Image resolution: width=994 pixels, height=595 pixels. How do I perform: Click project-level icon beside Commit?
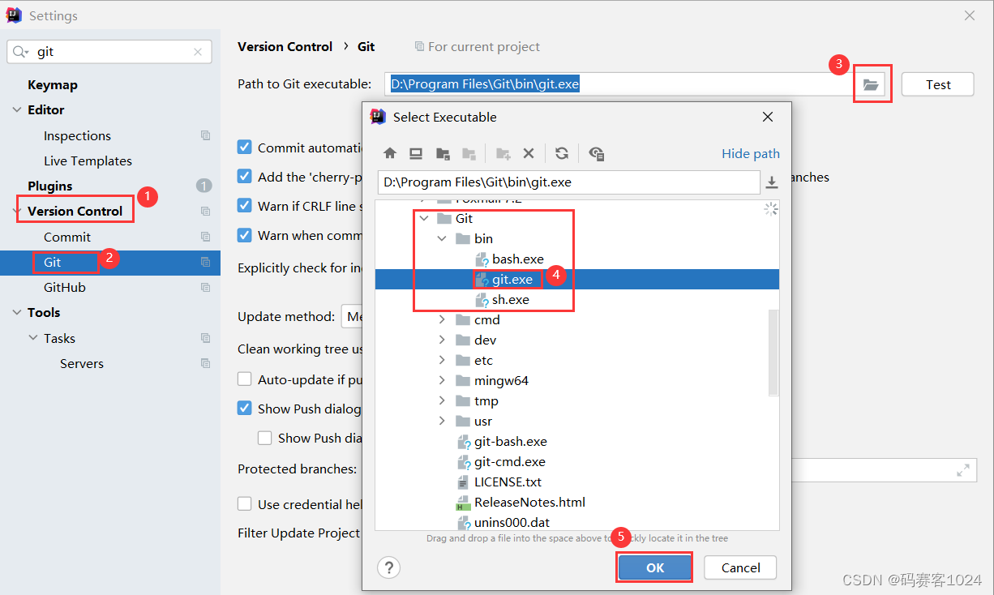(x=205, y=237)
